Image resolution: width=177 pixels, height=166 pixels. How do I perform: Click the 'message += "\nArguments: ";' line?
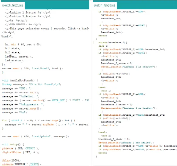point(23,104)
